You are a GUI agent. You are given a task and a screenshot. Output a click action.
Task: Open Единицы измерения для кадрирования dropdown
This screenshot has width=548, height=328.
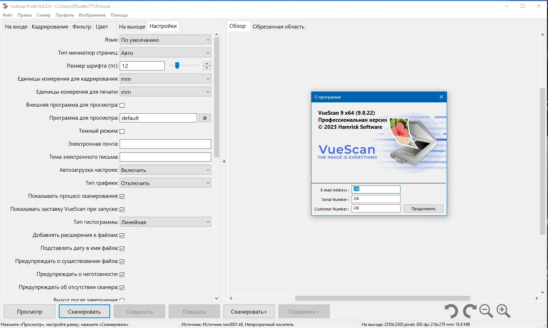(x=165, y=79)
